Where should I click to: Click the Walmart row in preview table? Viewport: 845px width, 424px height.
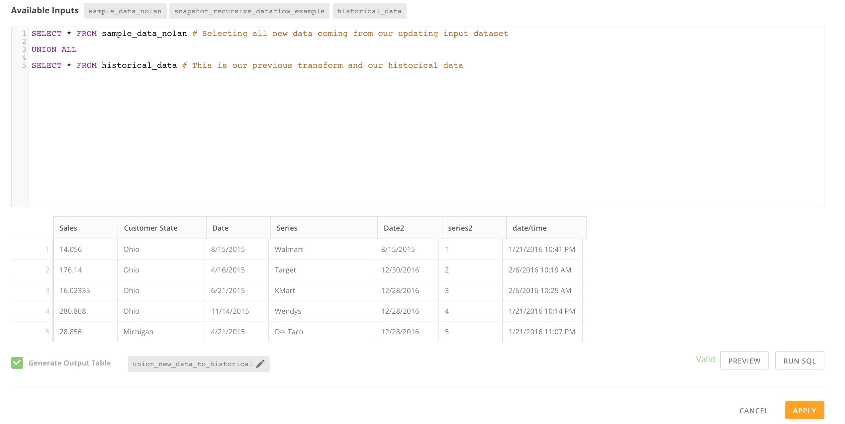click(x=289, y=249)
